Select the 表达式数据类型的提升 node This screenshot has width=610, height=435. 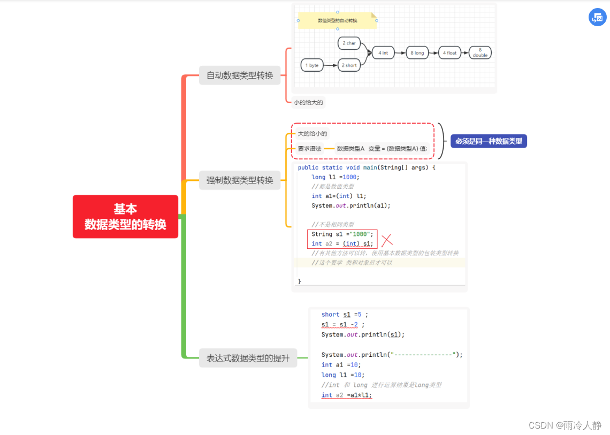pyautogui.click(x=248, y=358)
